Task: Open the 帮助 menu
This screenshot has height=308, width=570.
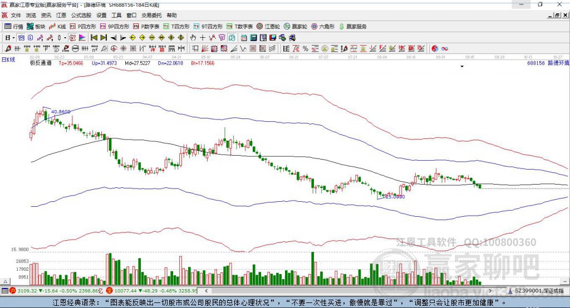Action: pyautogui.click(x=171, y=15)
